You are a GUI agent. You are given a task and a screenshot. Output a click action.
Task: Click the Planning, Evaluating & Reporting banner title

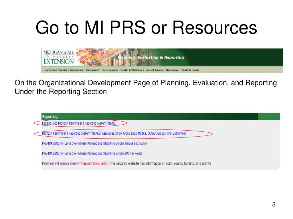[151, 57]
